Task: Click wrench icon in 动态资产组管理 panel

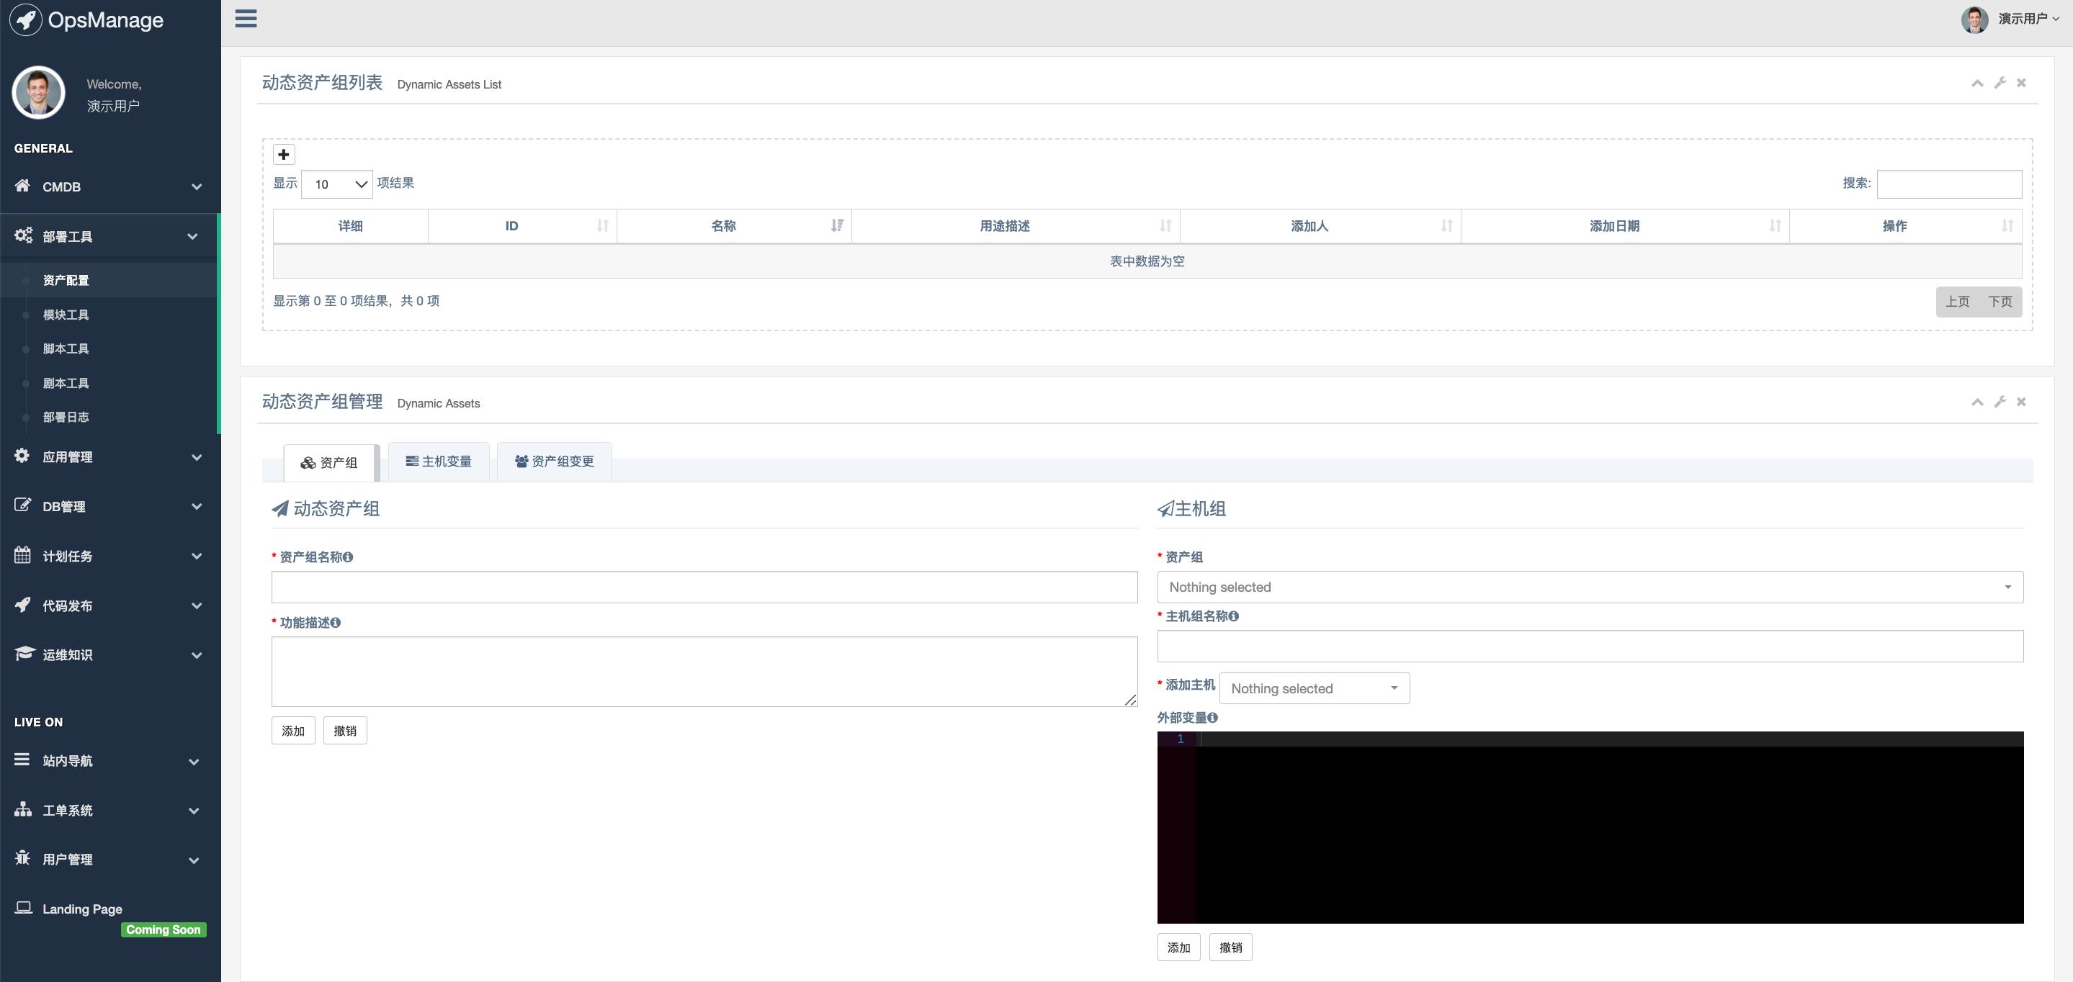Action: click(2000, 401)
